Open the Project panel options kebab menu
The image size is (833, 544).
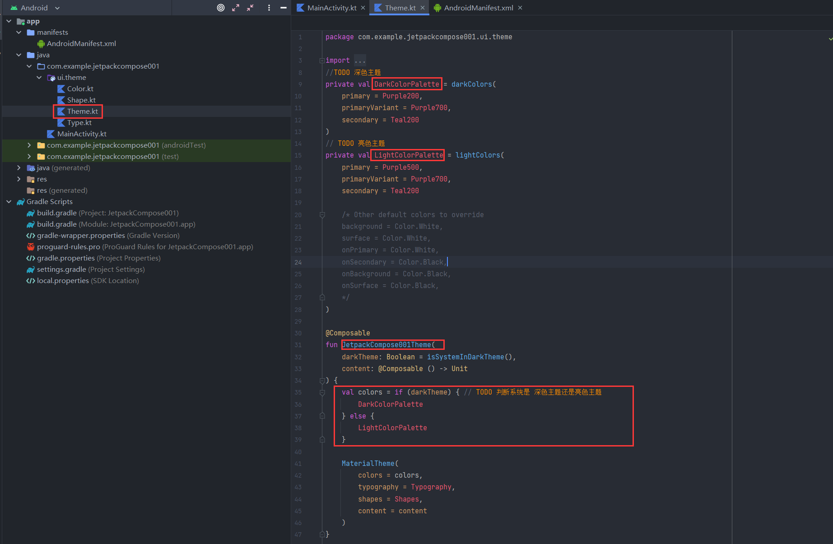(269, 8)
